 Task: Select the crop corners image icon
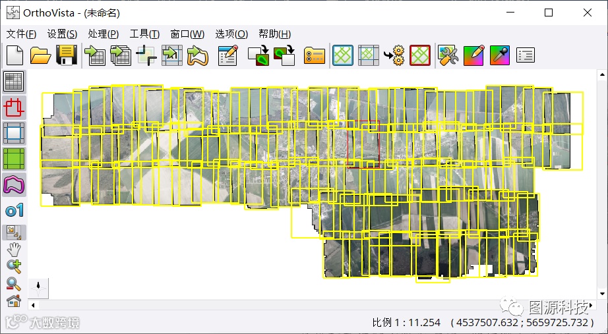click(146, 55)
